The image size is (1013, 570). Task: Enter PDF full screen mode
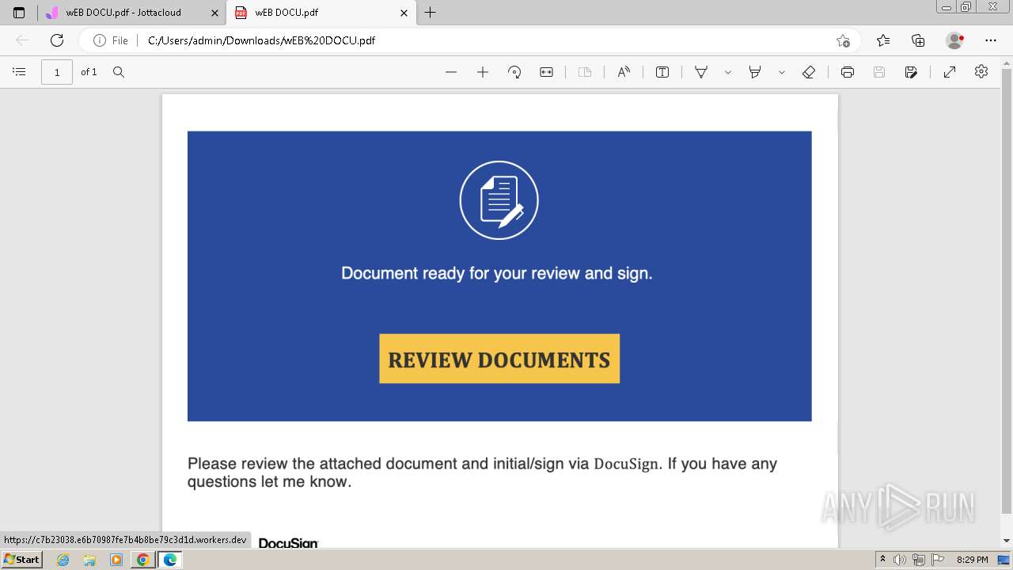tap(950, 72)
